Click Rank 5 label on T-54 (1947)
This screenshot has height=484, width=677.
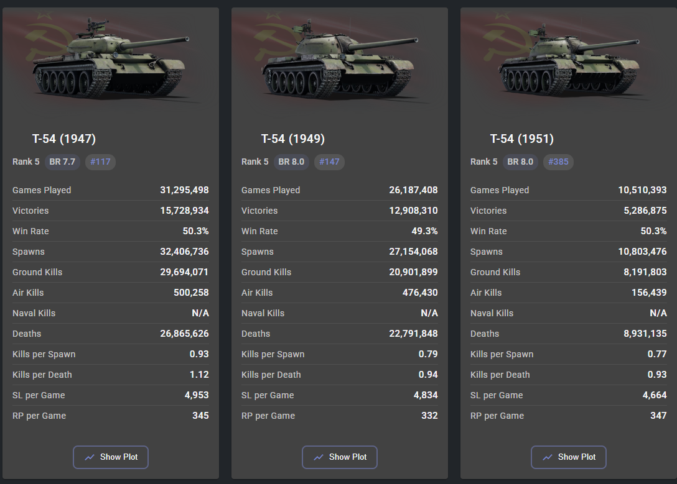(x=26, y=162)
